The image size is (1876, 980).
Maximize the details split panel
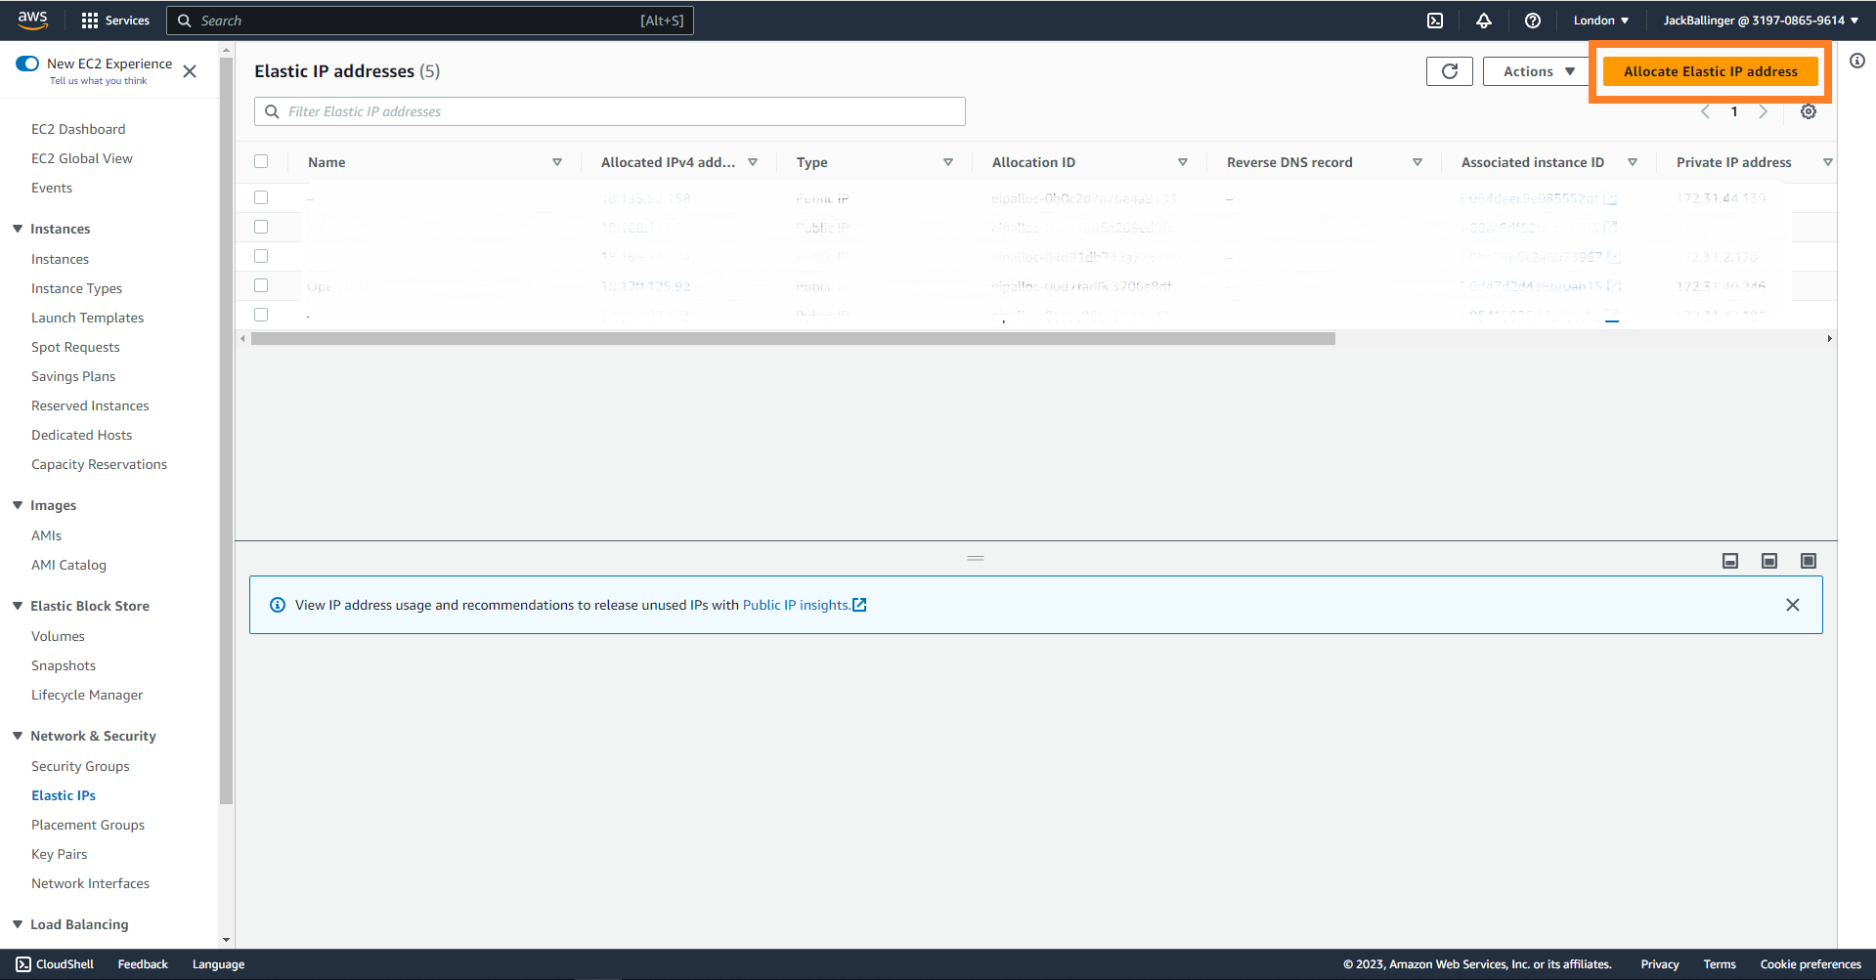pos(1808,561)
